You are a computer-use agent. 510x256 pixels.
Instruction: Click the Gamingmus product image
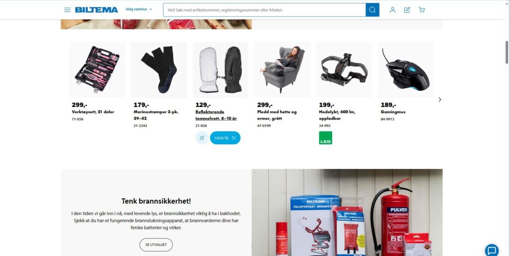coord(406,70)
